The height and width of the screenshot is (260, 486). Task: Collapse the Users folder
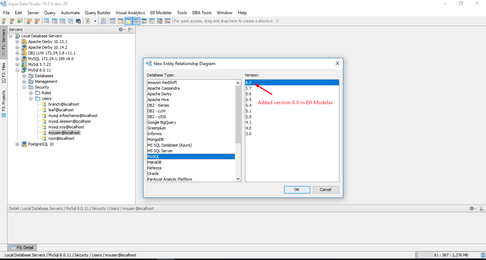pos(31,99)
